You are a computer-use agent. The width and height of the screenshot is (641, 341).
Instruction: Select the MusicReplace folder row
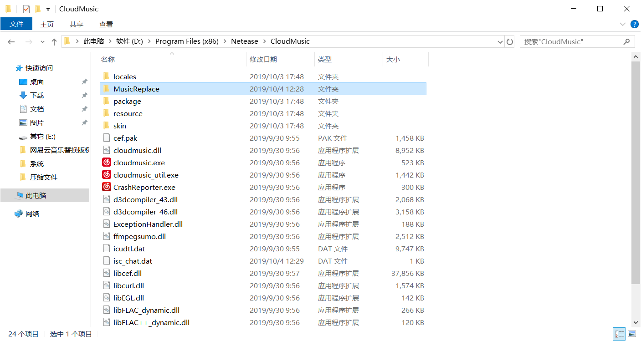coord(263,89)
